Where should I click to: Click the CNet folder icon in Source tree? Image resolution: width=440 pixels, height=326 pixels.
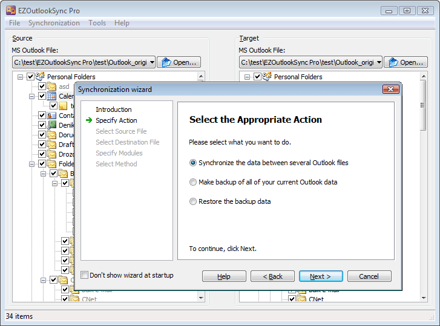pos(74,298)
